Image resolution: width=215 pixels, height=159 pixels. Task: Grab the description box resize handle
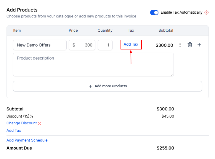[172, 75]
